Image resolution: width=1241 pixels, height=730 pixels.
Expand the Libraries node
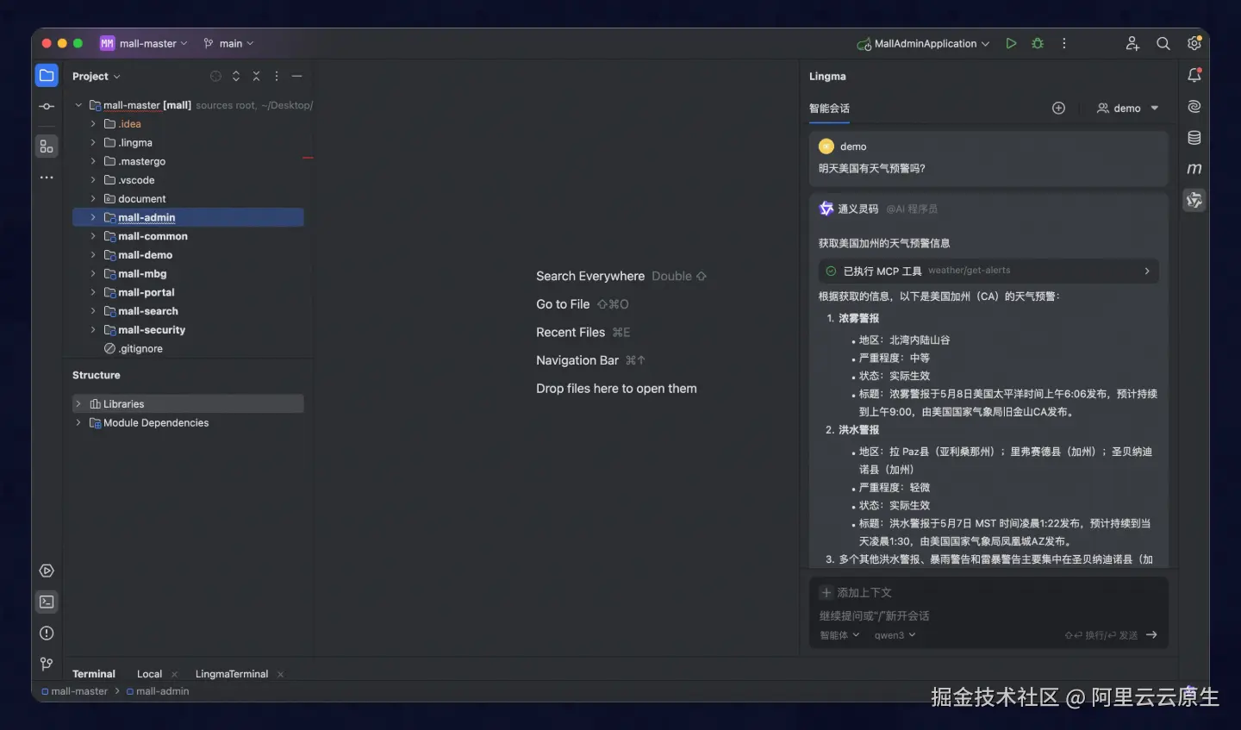pos(78,403)
